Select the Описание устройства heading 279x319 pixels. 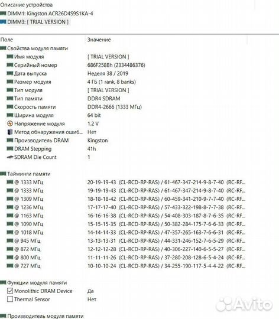click(x=27, y=5)
